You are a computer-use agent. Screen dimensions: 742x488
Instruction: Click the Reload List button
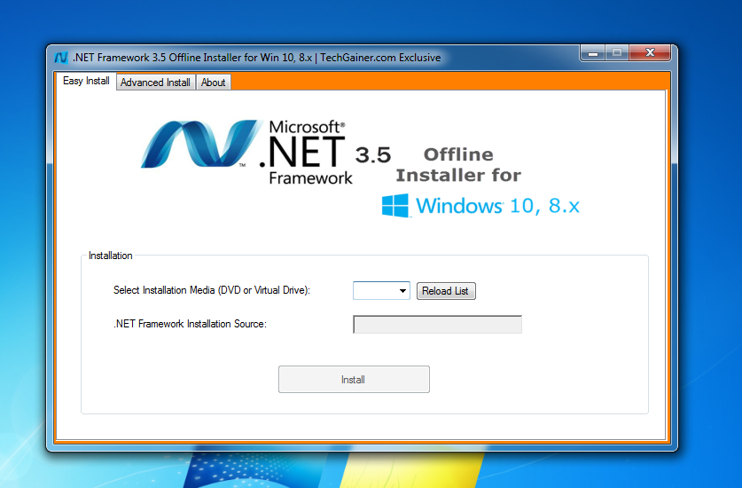click(x=446, y=291)
